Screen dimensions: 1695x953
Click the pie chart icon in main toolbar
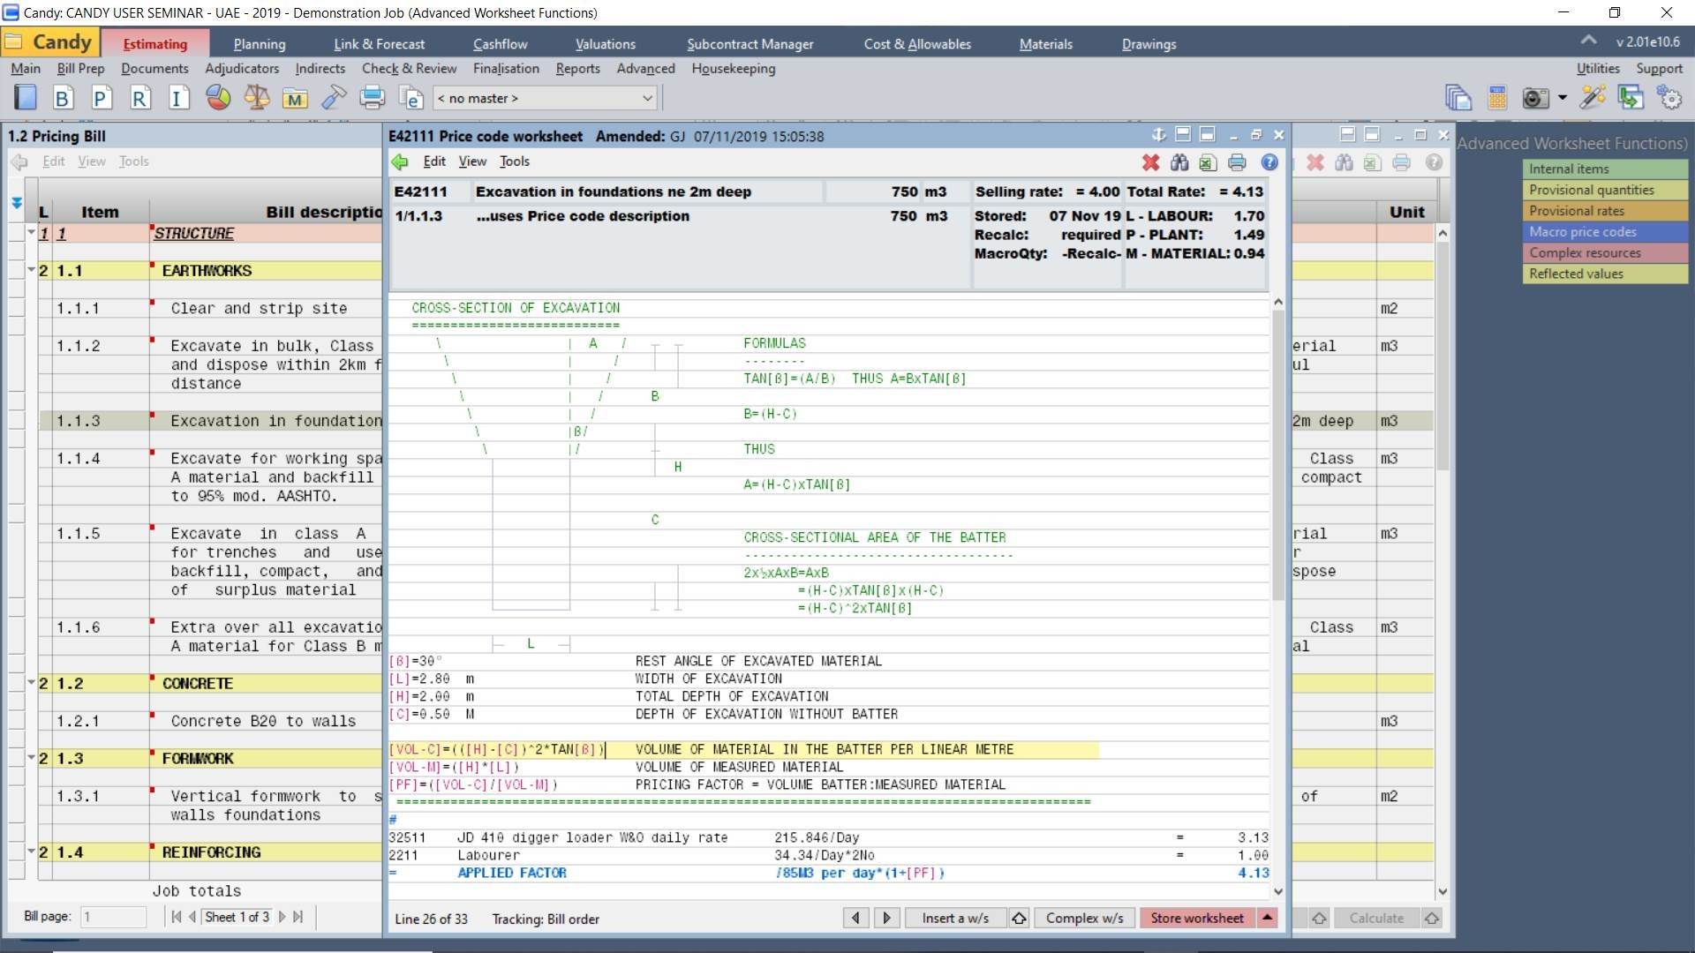pyautogui.click(x=218, y=98)
